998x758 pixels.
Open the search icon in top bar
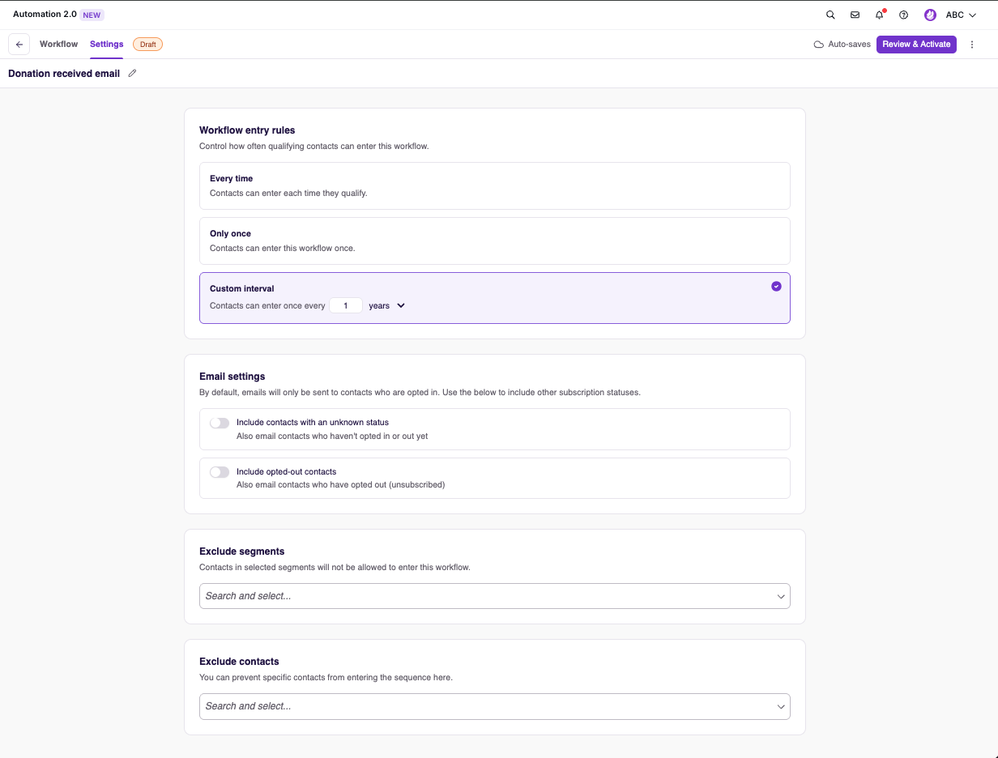tap(830, 15)
